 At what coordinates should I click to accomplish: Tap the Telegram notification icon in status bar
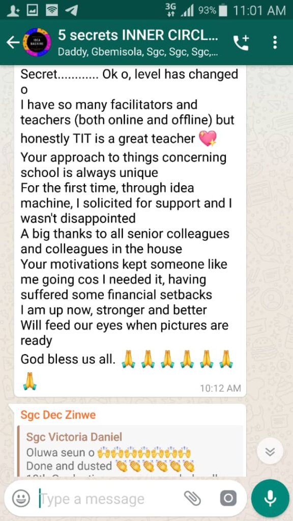71,11
